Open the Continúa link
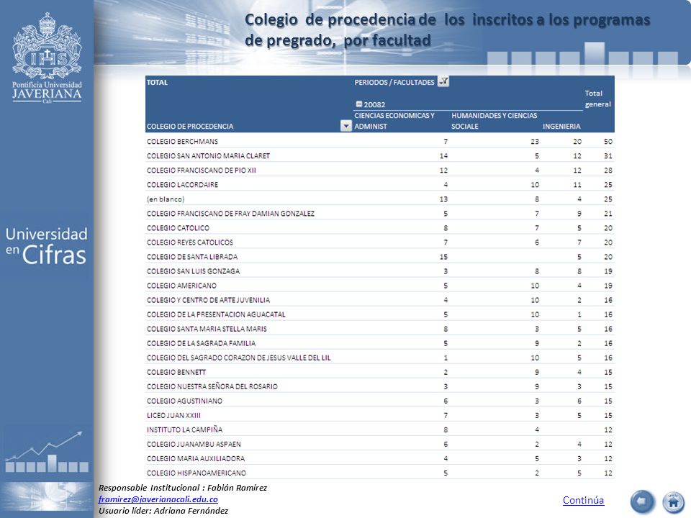691x518 pixels. (x=583, y=500)
